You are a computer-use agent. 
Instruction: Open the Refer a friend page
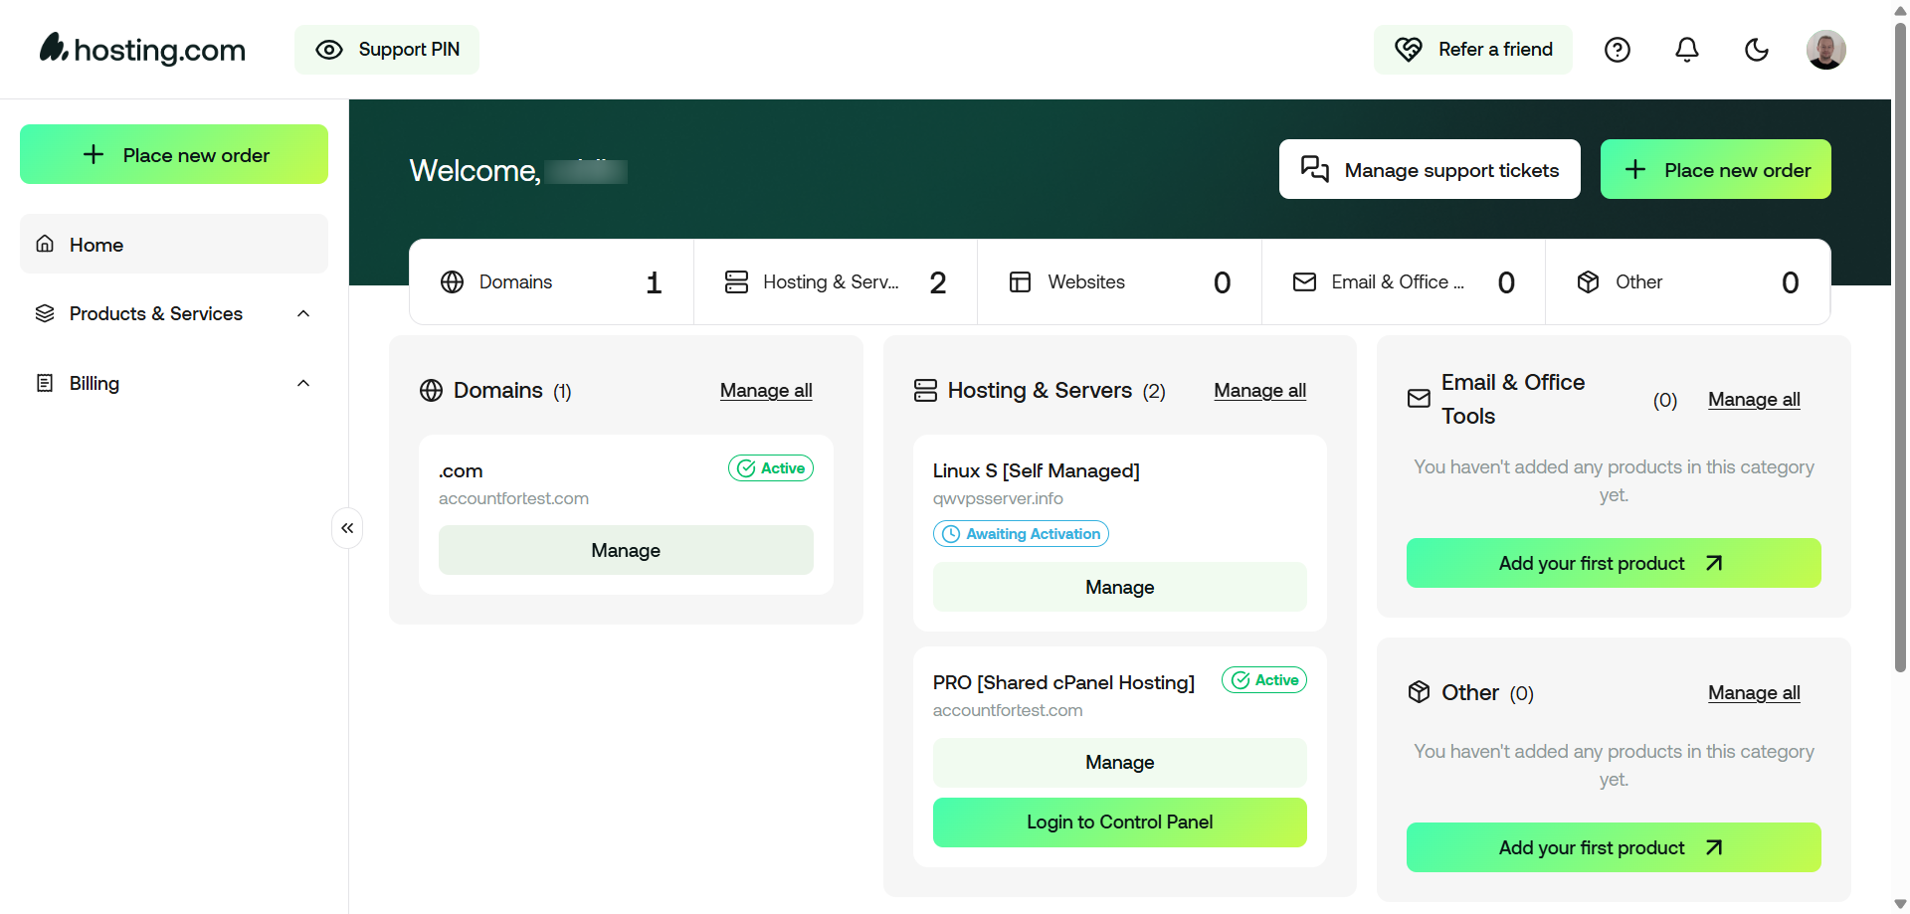pyautogui.click(x=1473, y=50)
